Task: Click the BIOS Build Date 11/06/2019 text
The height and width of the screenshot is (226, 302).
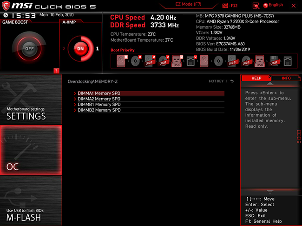Action: (x=223, y=50)
